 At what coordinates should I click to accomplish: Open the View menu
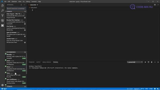click(20, 1)
